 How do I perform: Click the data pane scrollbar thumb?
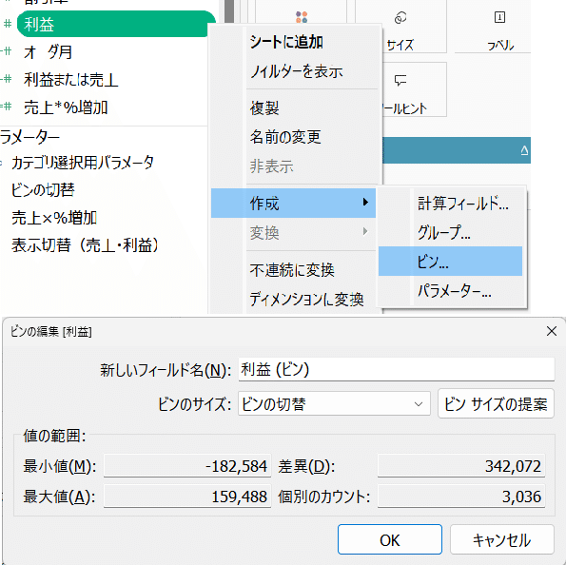(229, 11)
